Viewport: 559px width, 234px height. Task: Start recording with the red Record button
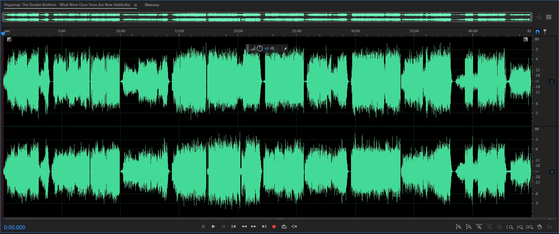[x=274, y=226]
